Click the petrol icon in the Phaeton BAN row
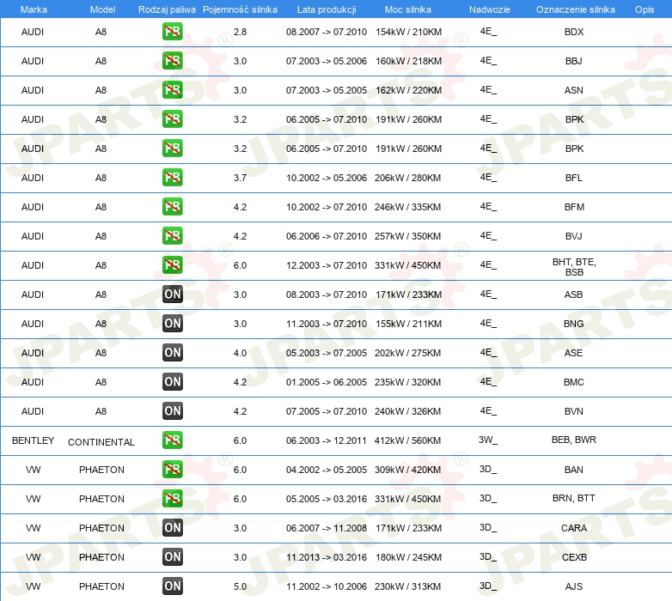 (x=172, y=469)
